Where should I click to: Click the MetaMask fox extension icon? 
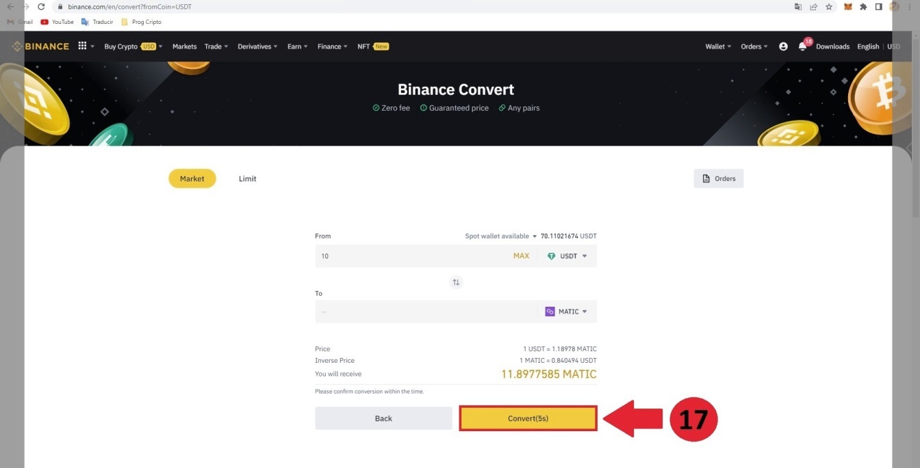pos(848,7)
